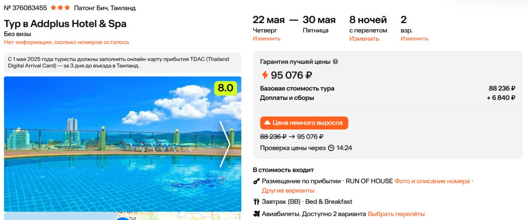Screen dimensions: 528x220
Task: Open Выбрать перелёты flight selection
Action: tap(396, 214)
